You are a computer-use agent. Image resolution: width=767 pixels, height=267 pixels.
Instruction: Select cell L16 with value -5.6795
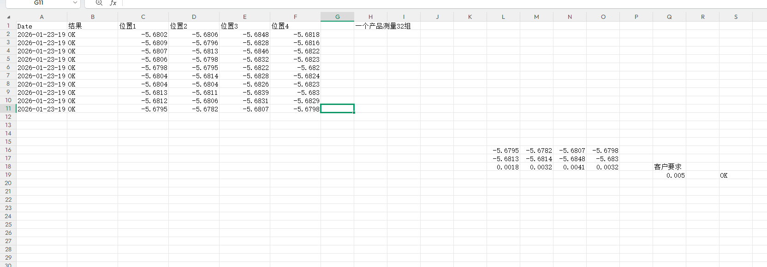503,151
